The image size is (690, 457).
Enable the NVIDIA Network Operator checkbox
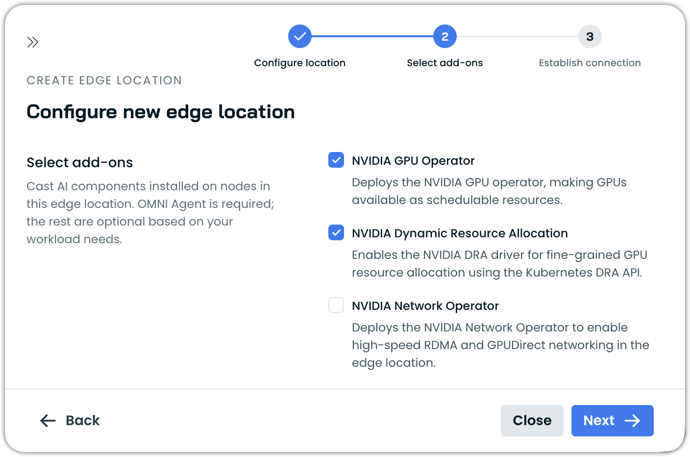pos(336,305)
